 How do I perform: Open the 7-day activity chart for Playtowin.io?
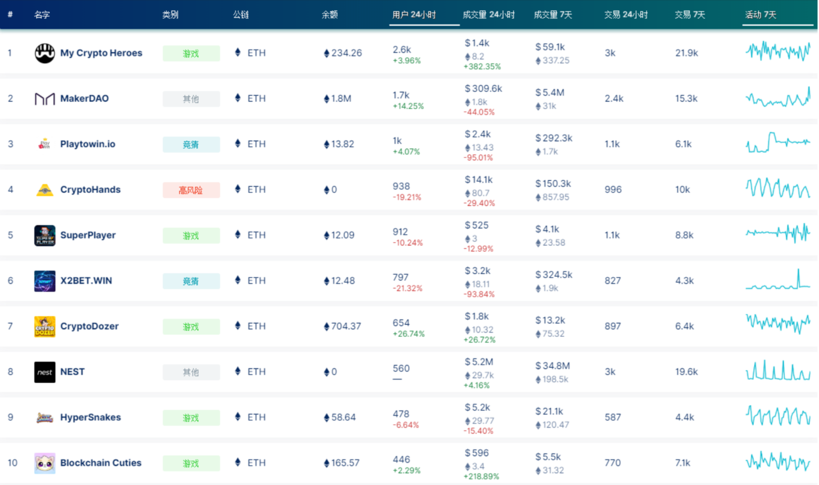point(778,142)
